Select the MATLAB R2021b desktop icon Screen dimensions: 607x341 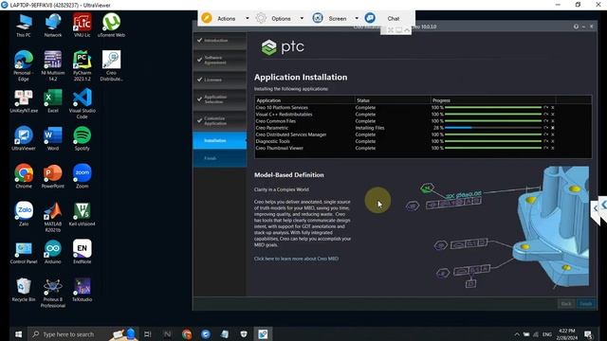pos(53,217)
